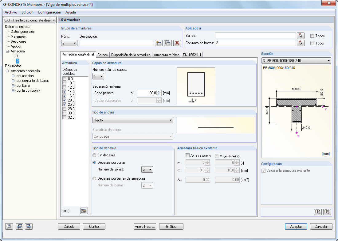This screenshot has height=241, width=338.
Task: Open the Edición menu
Action: [x=27, y=12]
